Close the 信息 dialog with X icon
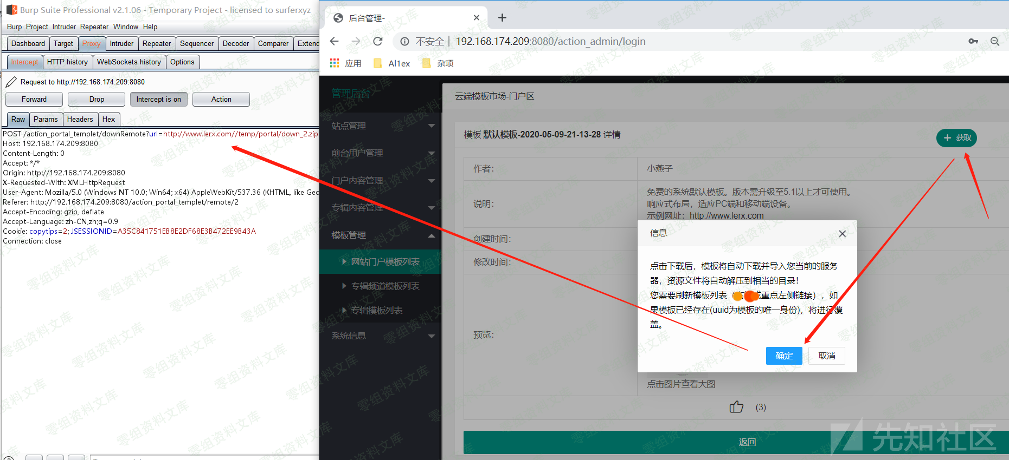Image resolution: width=1009 pixels, height=460 pixels. (842, 234)
